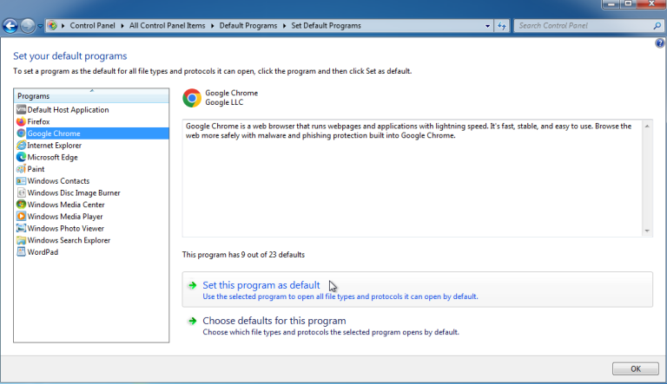This screenshot has height=384, width=667.
Task: Select Paint in the Programs list
Action: 36,169
